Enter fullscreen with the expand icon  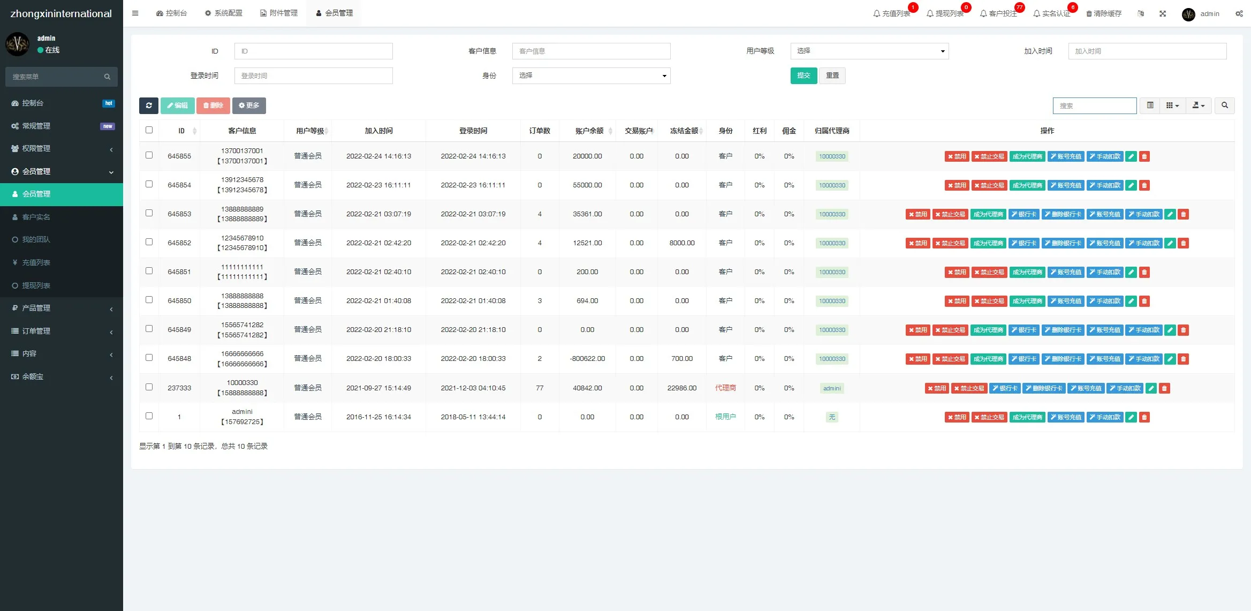(x=1163, y=14)
